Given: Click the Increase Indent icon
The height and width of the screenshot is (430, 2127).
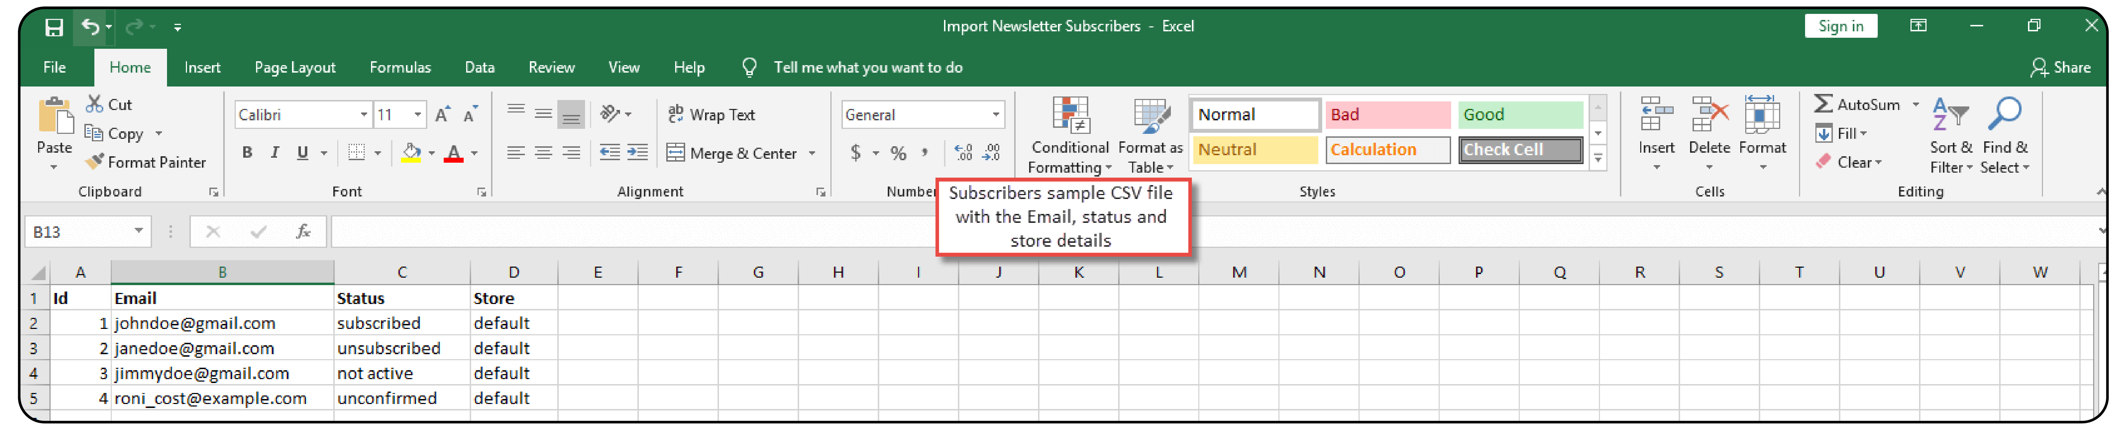Looking at the screenshot, I should [x=637, y=153].
